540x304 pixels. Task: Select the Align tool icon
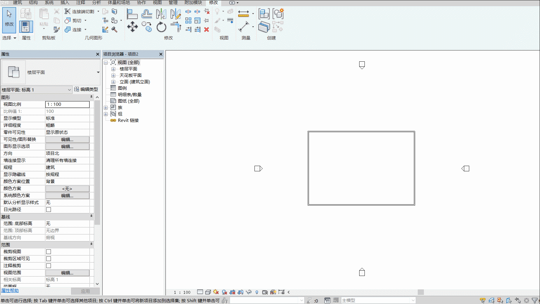pos(132,14)
